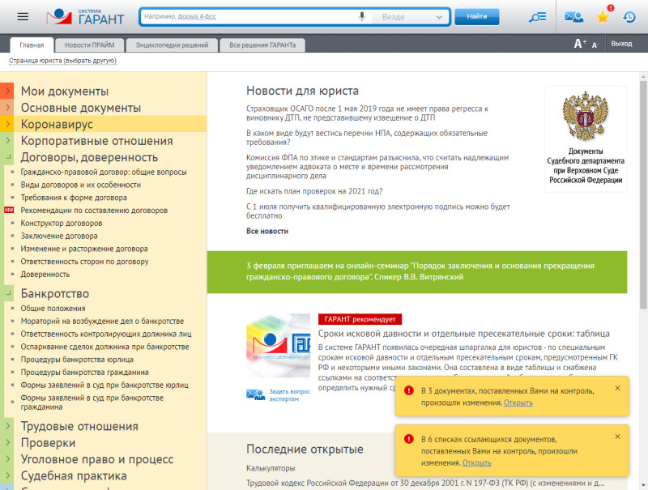Collapse Договоры, доверенность section

pyautogui.click(x=7, y=157)
